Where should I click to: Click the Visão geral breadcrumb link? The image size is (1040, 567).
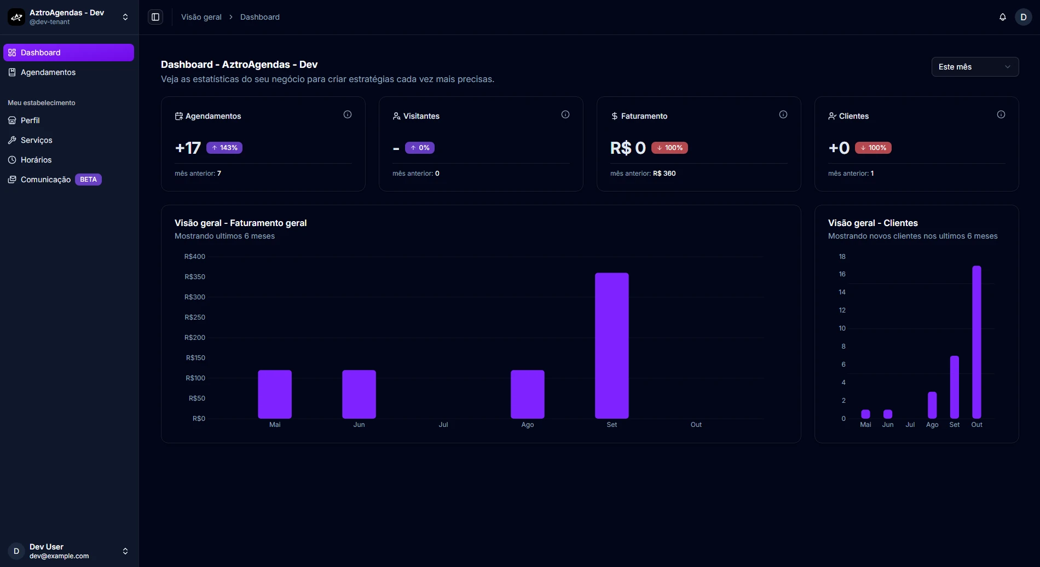coord(201,17)
